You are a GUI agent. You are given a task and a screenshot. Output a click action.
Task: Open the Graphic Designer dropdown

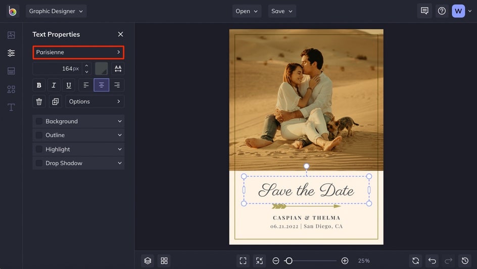(x=56, y=11)
